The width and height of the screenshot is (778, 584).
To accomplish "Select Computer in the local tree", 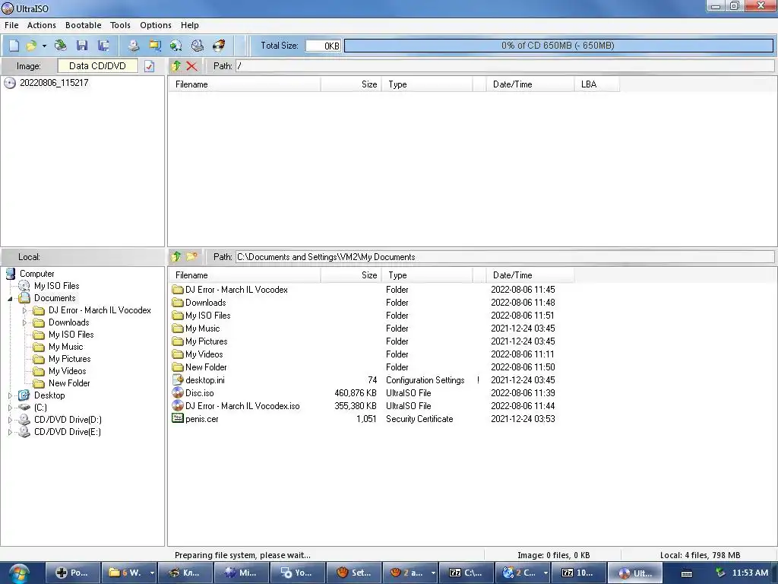I will click(x=36, y=274).
